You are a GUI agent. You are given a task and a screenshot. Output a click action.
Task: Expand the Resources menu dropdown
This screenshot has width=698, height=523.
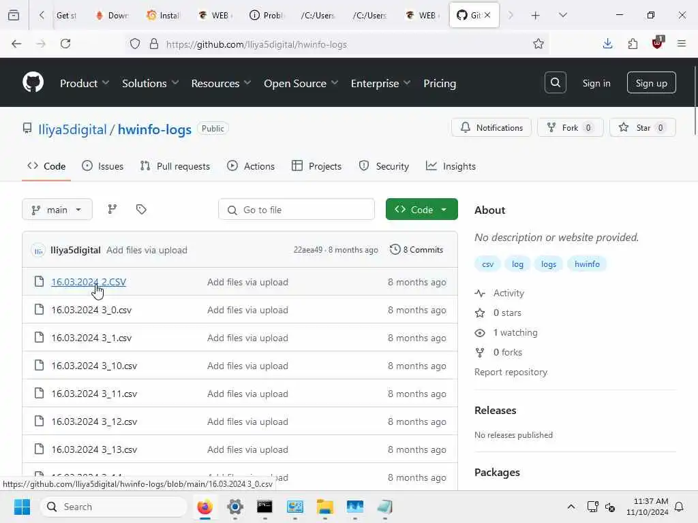coord(222,83)
